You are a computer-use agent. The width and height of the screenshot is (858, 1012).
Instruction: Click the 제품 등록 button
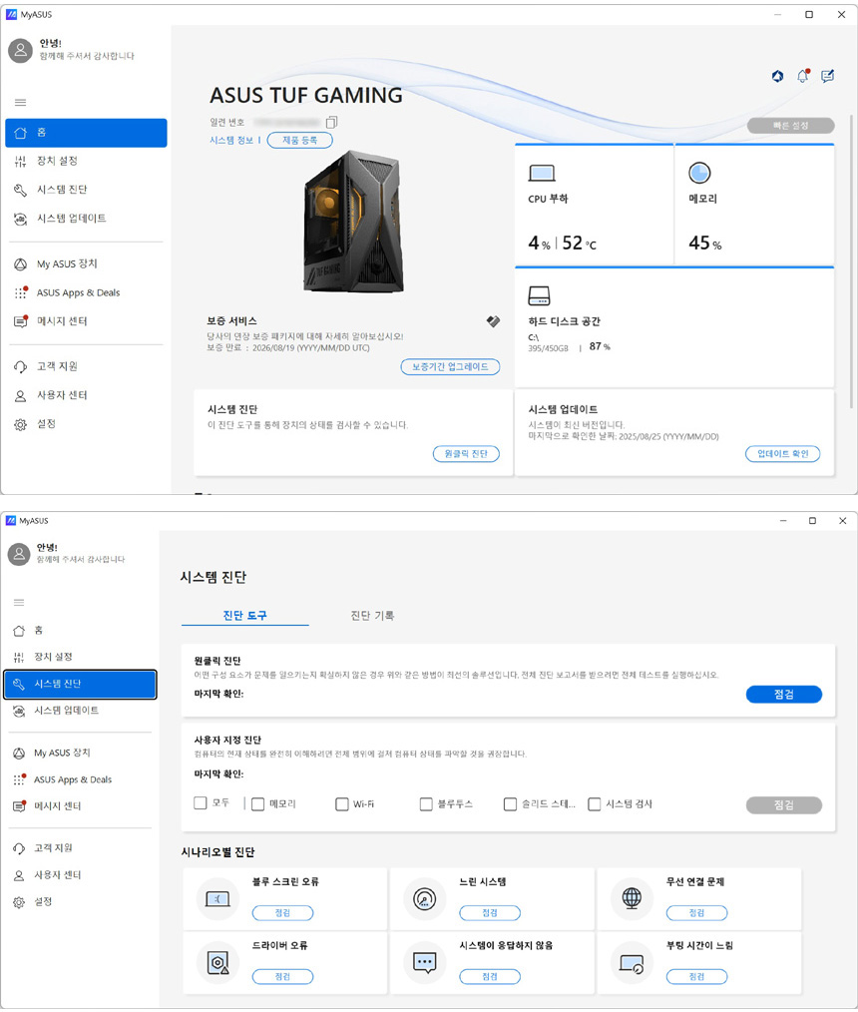click(x=299, y=141)
